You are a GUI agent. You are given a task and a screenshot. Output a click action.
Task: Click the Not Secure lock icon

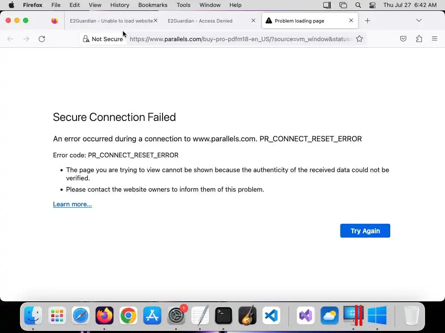[86, 39]
